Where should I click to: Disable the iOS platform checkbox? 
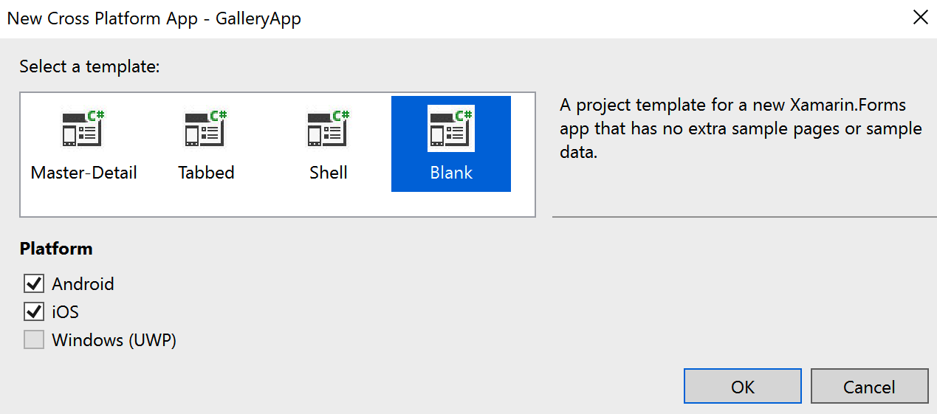pos(34,312)
